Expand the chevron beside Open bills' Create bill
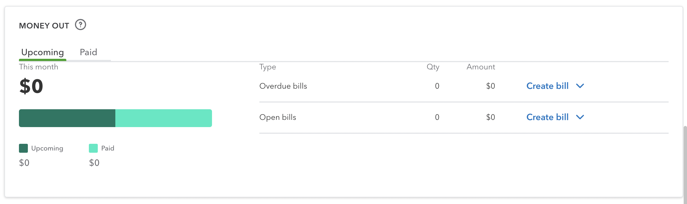Image resolution: width=687 pixels, height=204 pixels. pyautogui.click(x=580, y=117)
